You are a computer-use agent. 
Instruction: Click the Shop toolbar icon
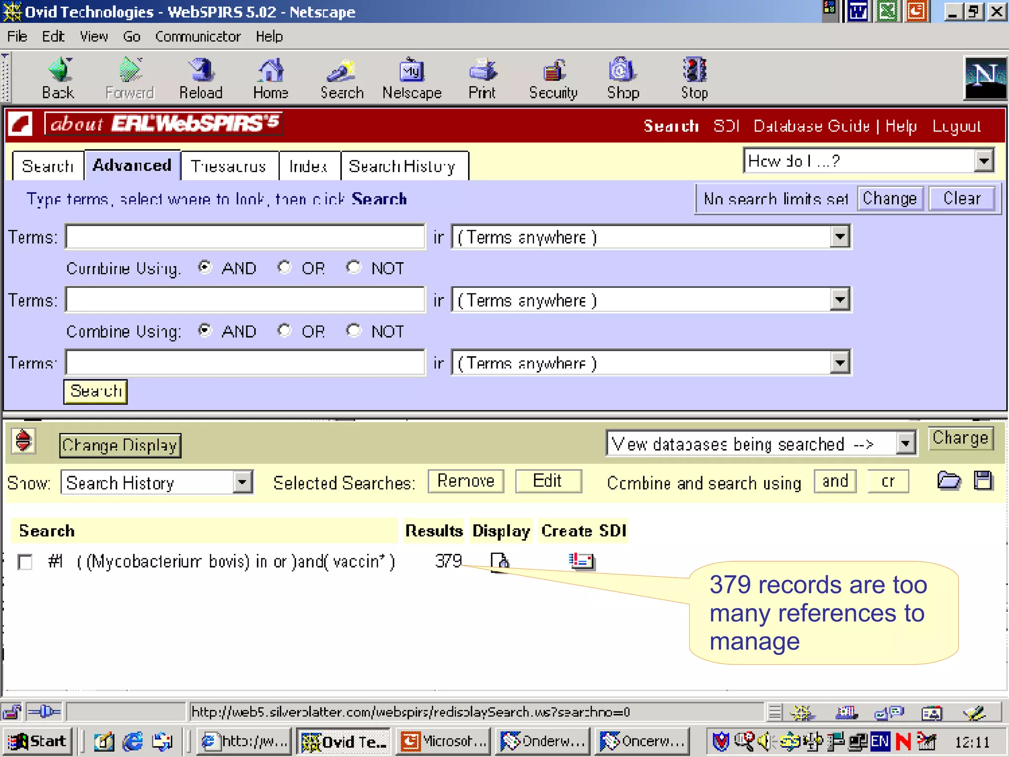pos(623,79)
